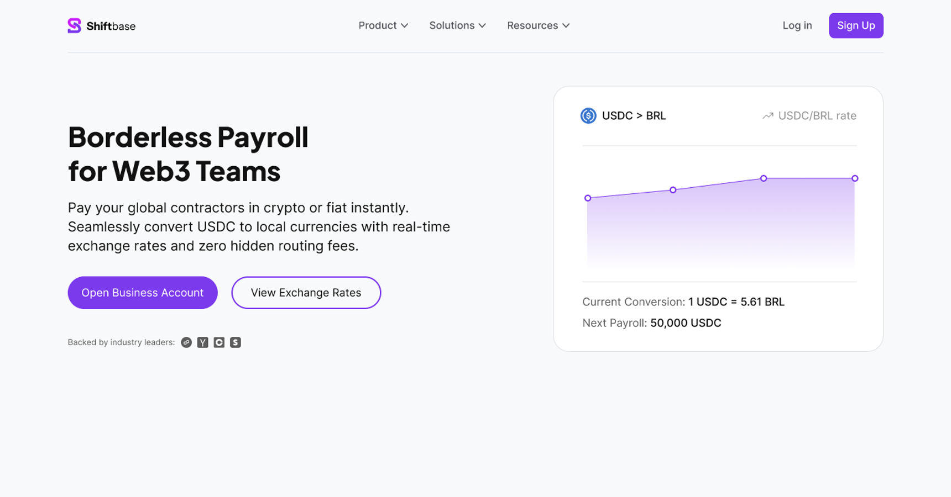
Task: Expand the Resources dropdown menu
Action: (538, 25)
